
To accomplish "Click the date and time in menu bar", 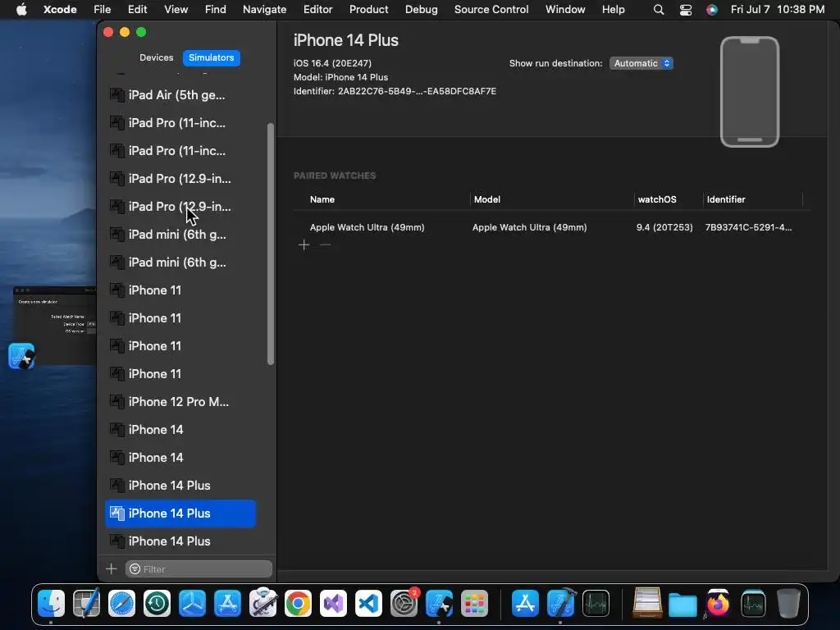I will pos(778,9).
